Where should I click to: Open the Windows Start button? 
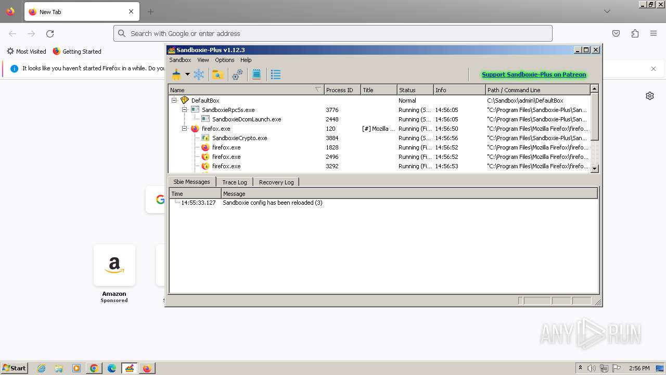coord(15,368)
